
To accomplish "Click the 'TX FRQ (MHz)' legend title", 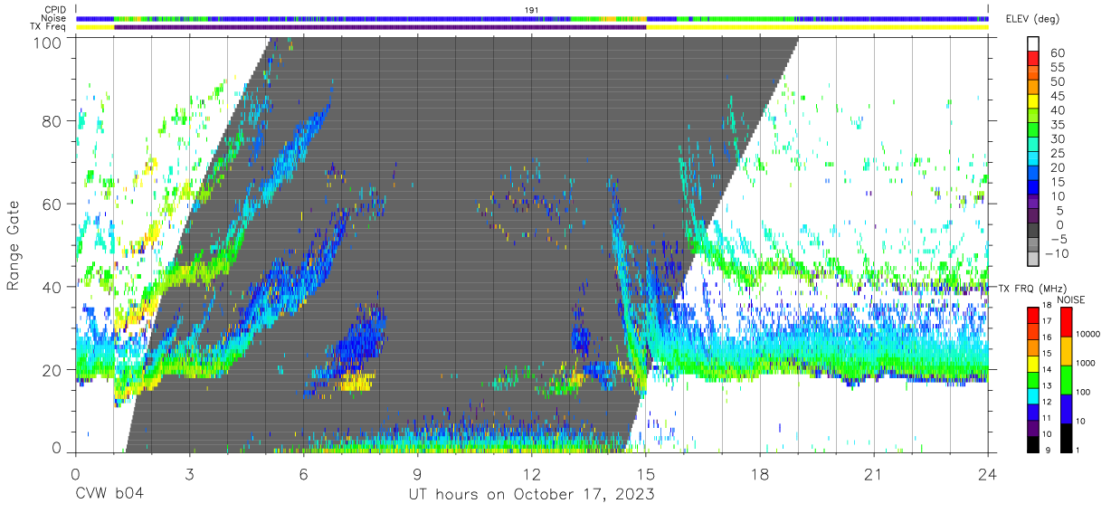I will [1034, 288].
